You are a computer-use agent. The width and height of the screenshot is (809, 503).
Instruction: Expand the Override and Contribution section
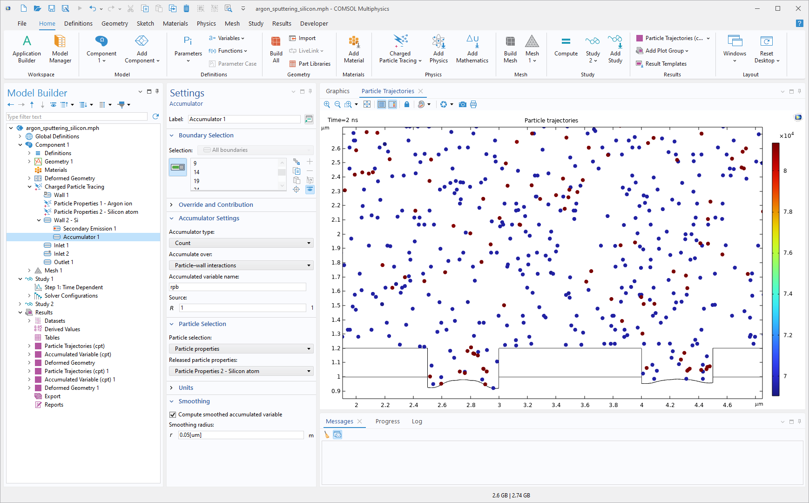pos(216,205)
